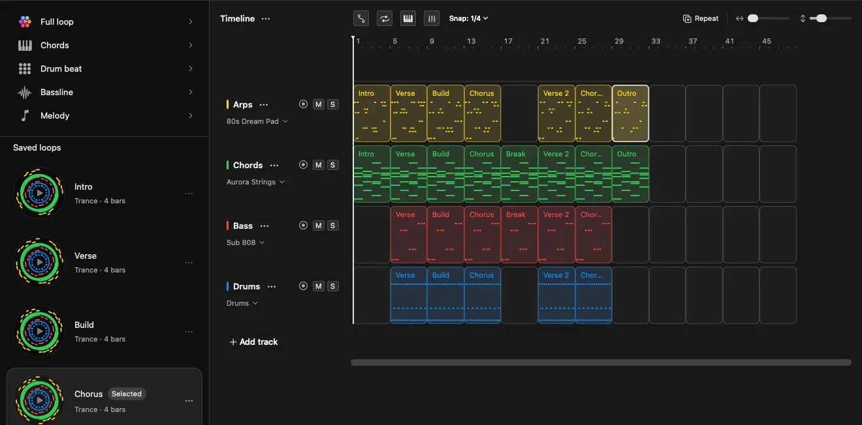Solo the Drums track
This screenshot has width=862, height=425.
click(332, 286)
